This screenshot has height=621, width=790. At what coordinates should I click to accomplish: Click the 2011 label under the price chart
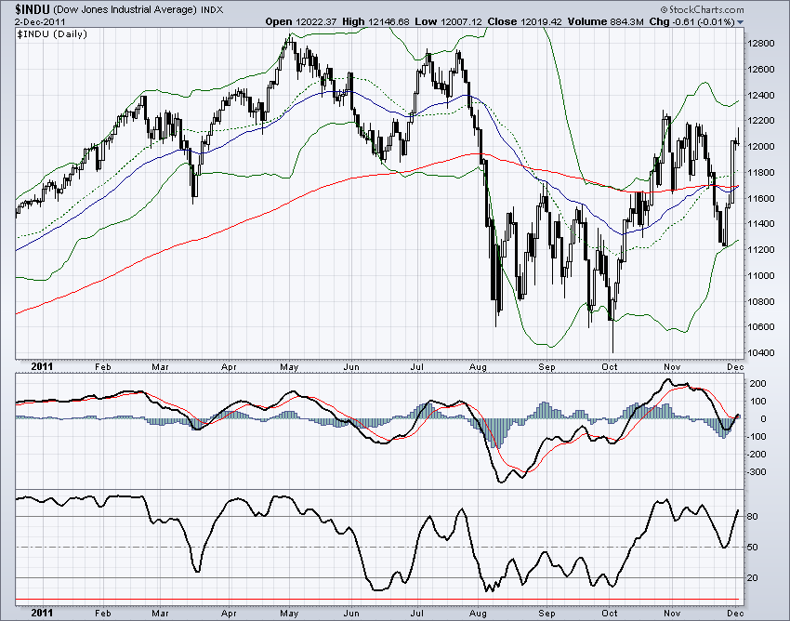pos(42,366)
